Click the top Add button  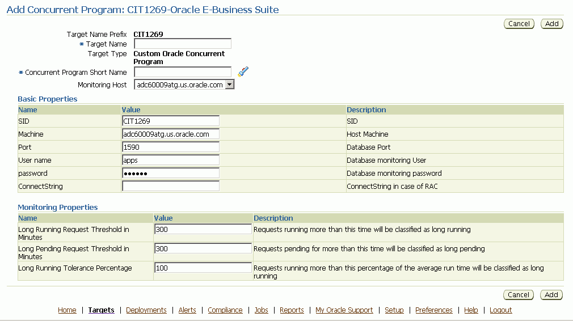pyautogui.click(x=552, y=24)
